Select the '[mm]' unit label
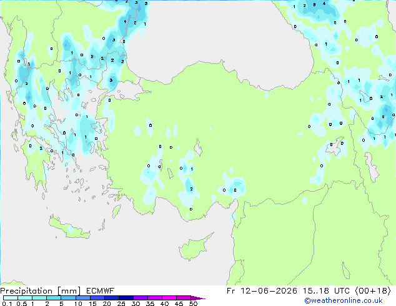Screen dimensions: 396x306 tap(69, 291)
